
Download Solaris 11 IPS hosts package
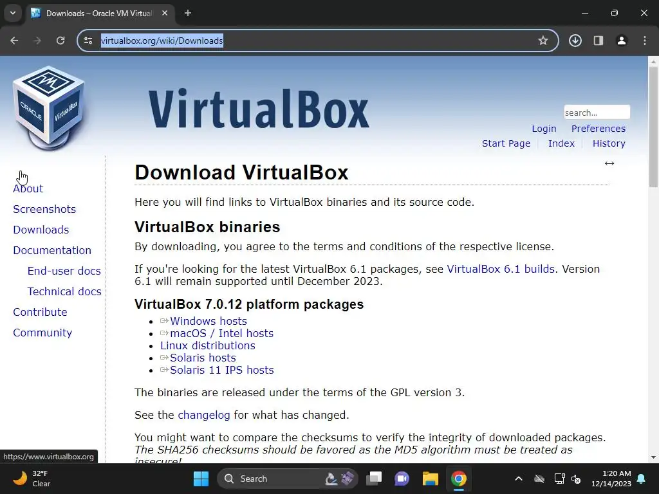coord(221,370)
